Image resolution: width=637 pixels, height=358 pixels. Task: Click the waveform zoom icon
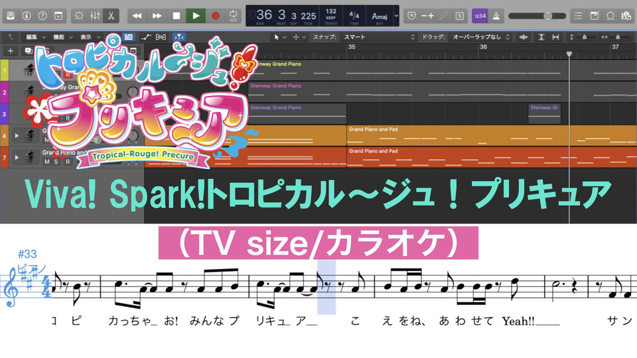coord(524,37)
